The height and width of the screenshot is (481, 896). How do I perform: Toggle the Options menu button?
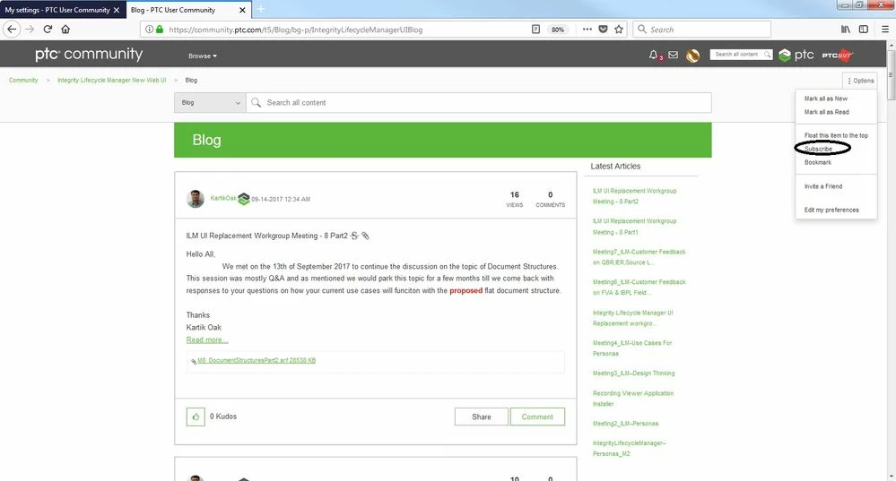coord(860,81)
